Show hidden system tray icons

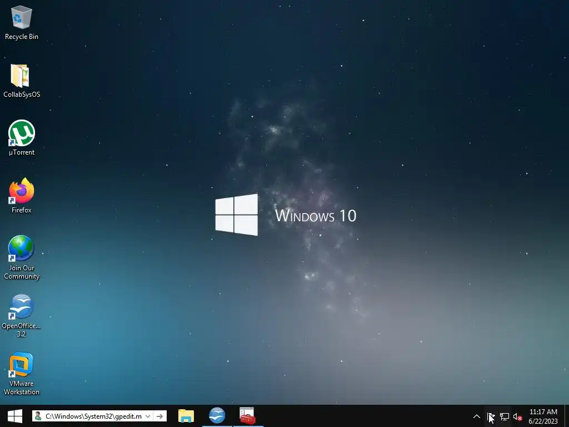click(x=476, y=416)
